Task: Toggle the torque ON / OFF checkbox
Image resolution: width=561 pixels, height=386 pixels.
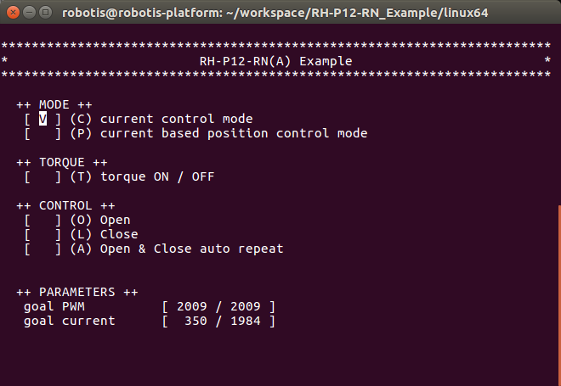Action: [x=42, y=177]
